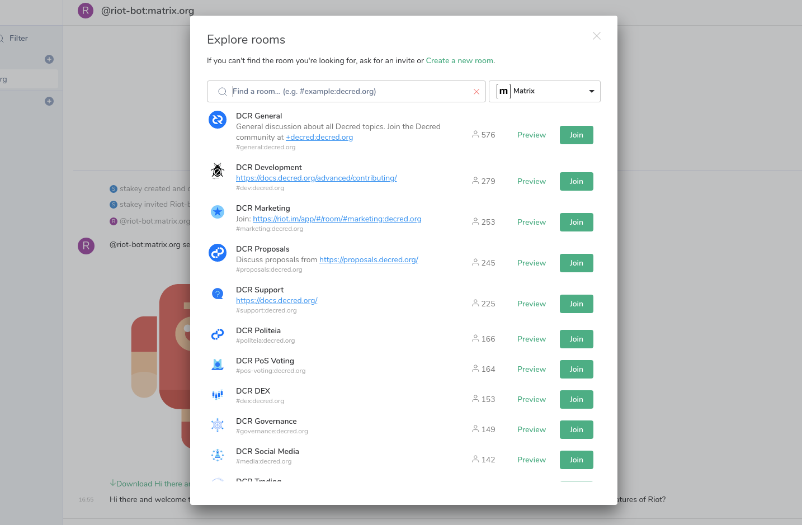802x525 pixels.
Task: Click the DCR Proposals avatar icon
Action: point(218,253)
